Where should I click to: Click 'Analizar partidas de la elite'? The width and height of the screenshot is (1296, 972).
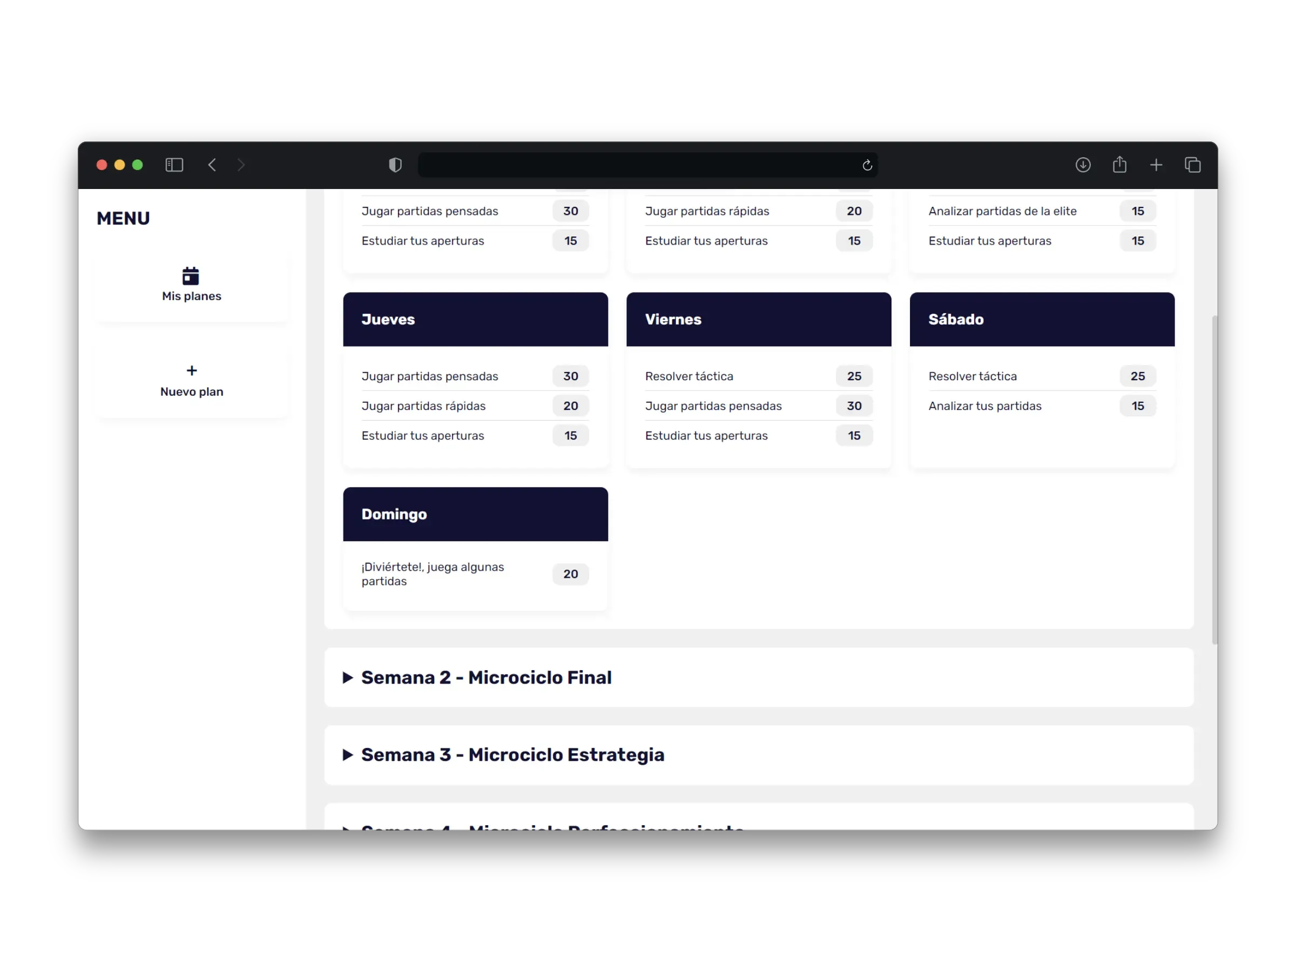coord(1002,212)
